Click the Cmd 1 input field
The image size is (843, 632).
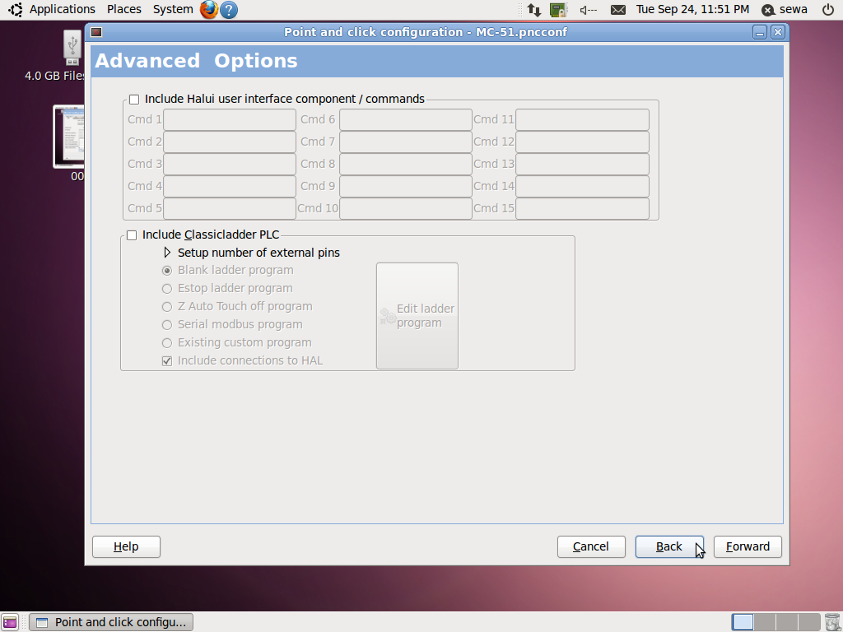pyautogui.click(x=230, y=120)
